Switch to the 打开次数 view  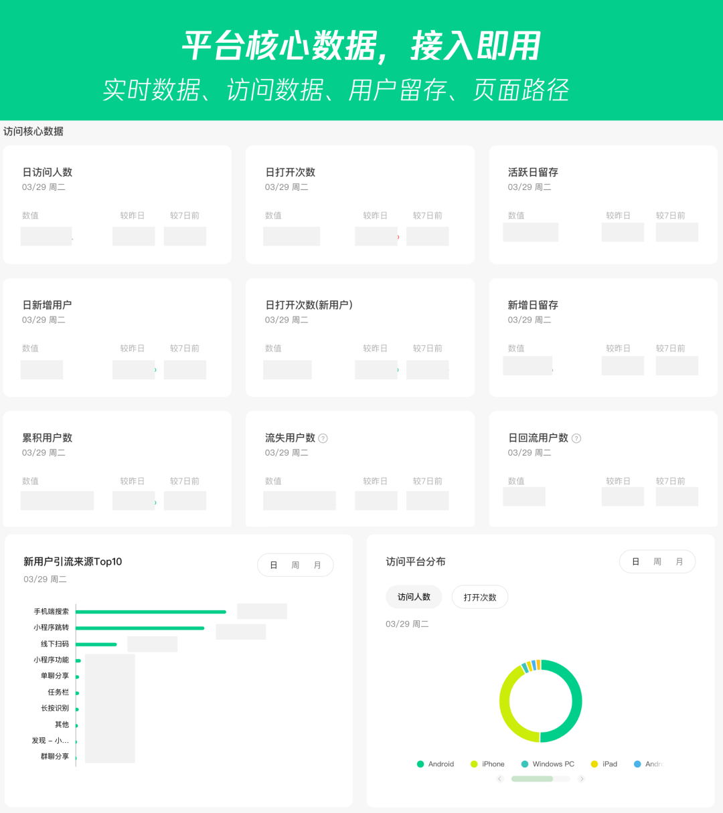coord(480,597)
